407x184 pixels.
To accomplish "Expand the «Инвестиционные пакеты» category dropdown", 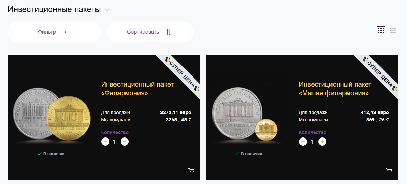I will [x=107, y=10].
